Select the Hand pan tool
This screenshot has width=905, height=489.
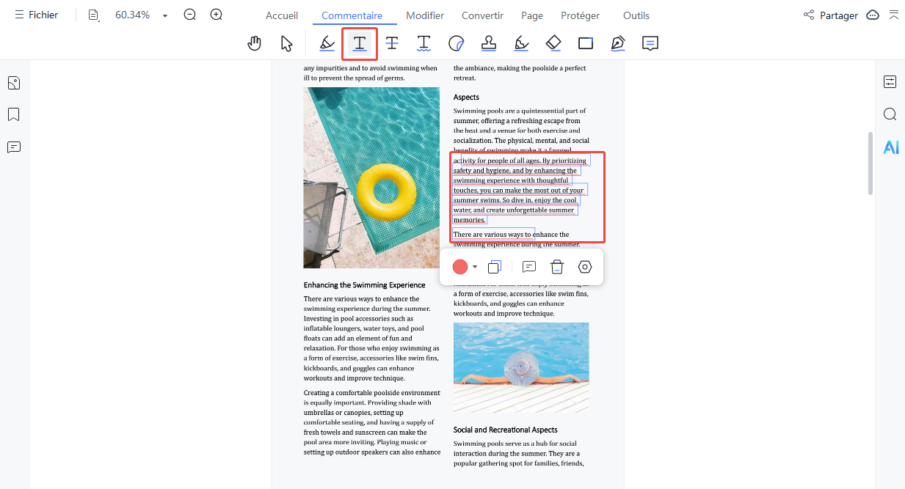coord(255,43)
